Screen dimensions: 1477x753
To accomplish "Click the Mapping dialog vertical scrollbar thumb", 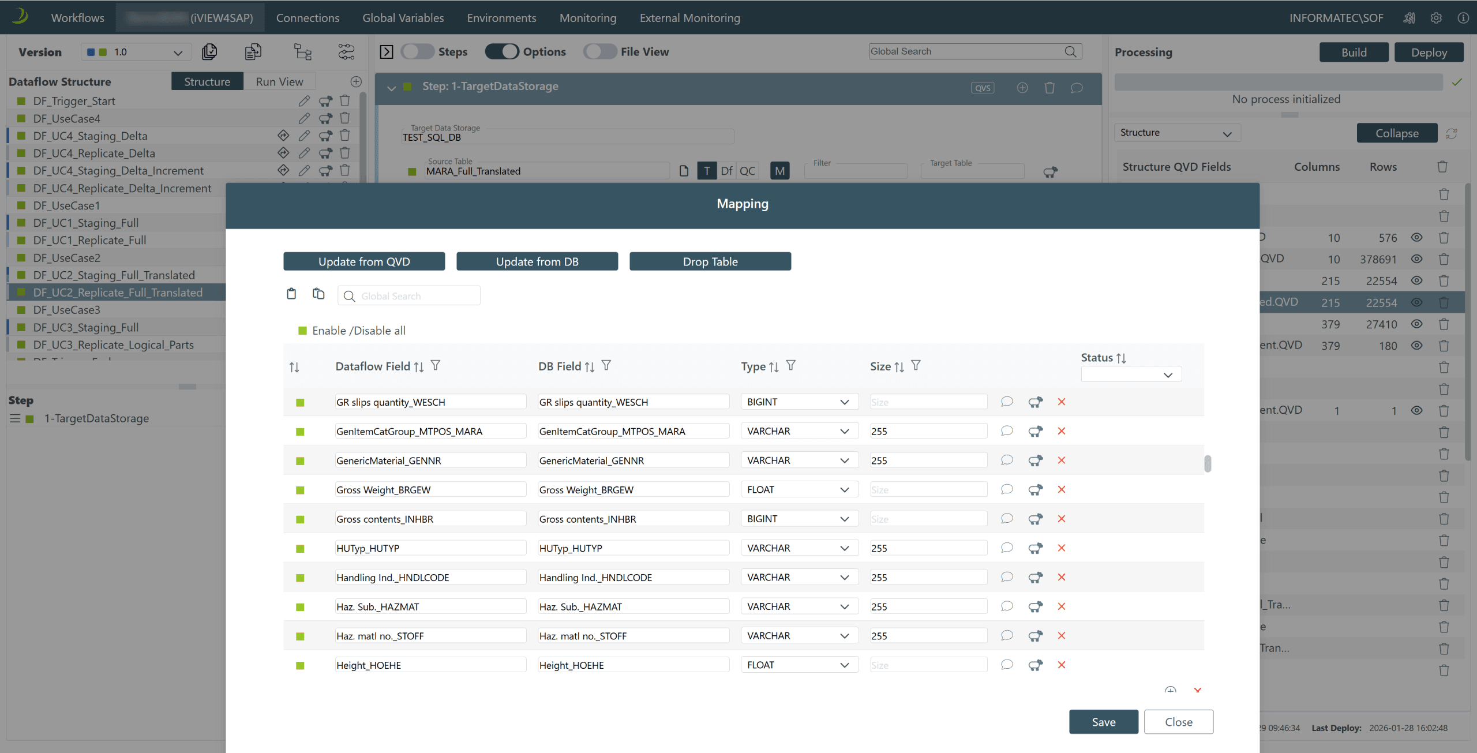I will [1208, 463].
